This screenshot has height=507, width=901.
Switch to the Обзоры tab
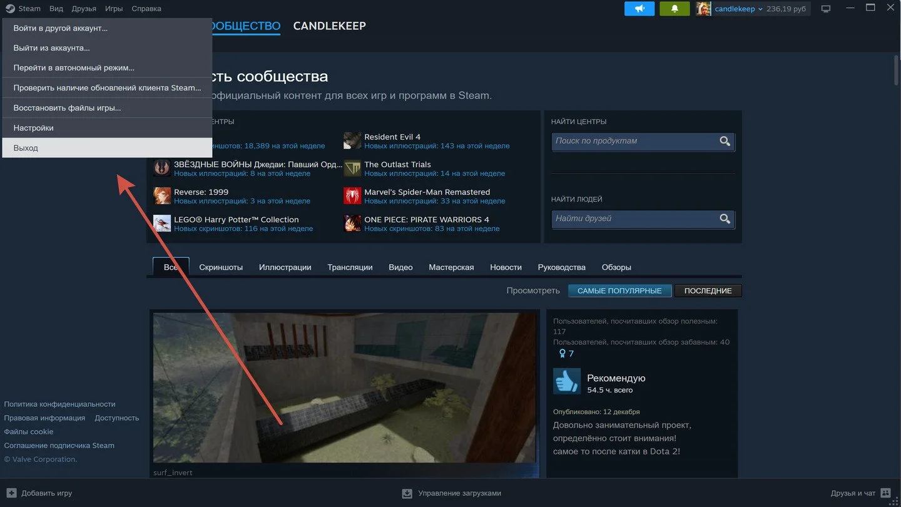[x=616, y=267]
